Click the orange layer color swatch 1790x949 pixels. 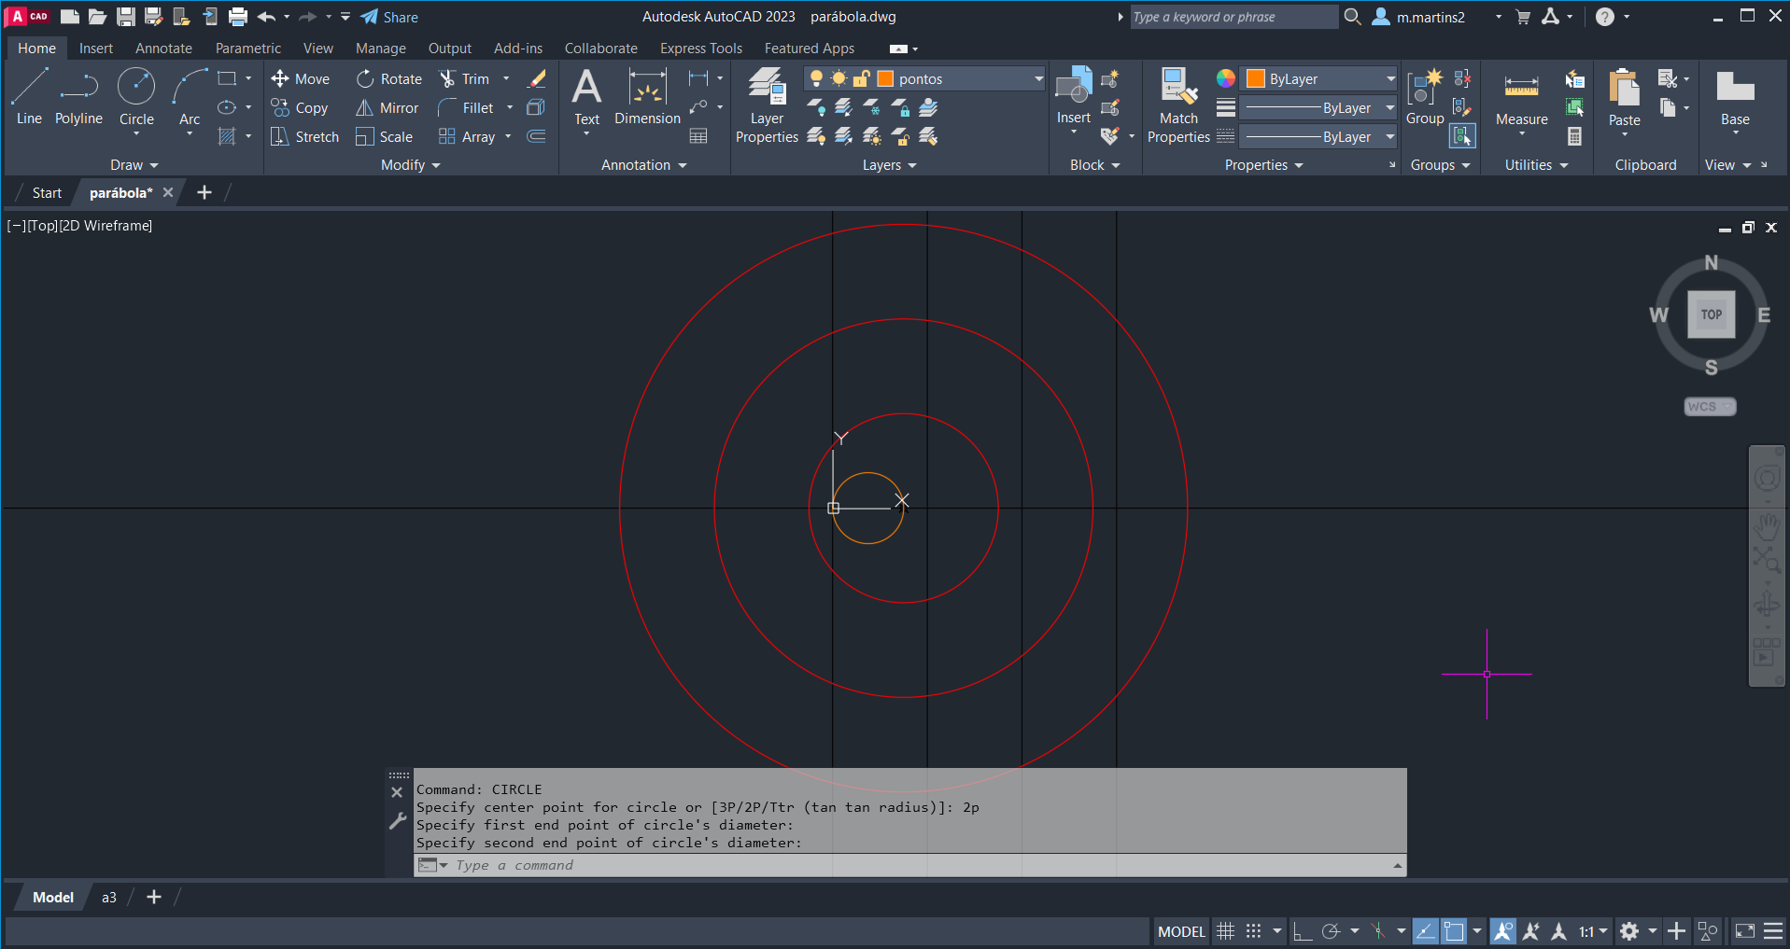click(x=885, y=79)
